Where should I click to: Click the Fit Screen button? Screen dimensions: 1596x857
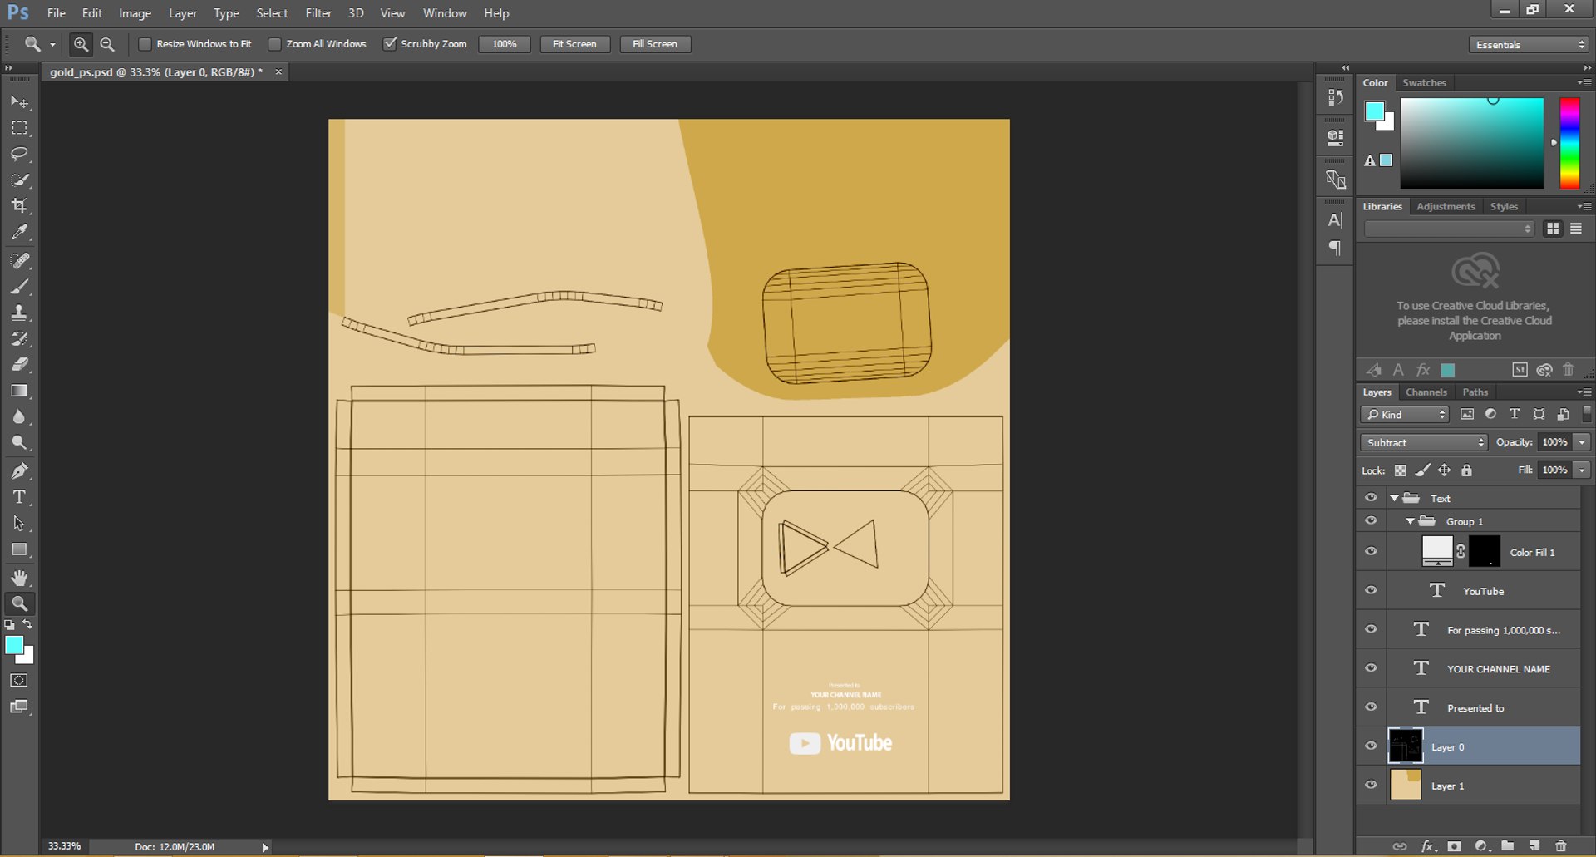(x=574, y=44)
